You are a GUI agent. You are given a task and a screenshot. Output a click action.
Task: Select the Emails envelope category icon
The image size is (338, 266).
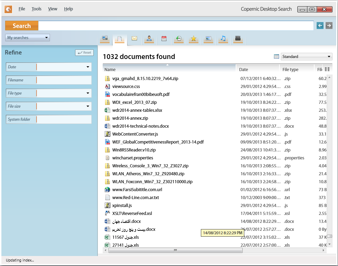pos(134,38)
